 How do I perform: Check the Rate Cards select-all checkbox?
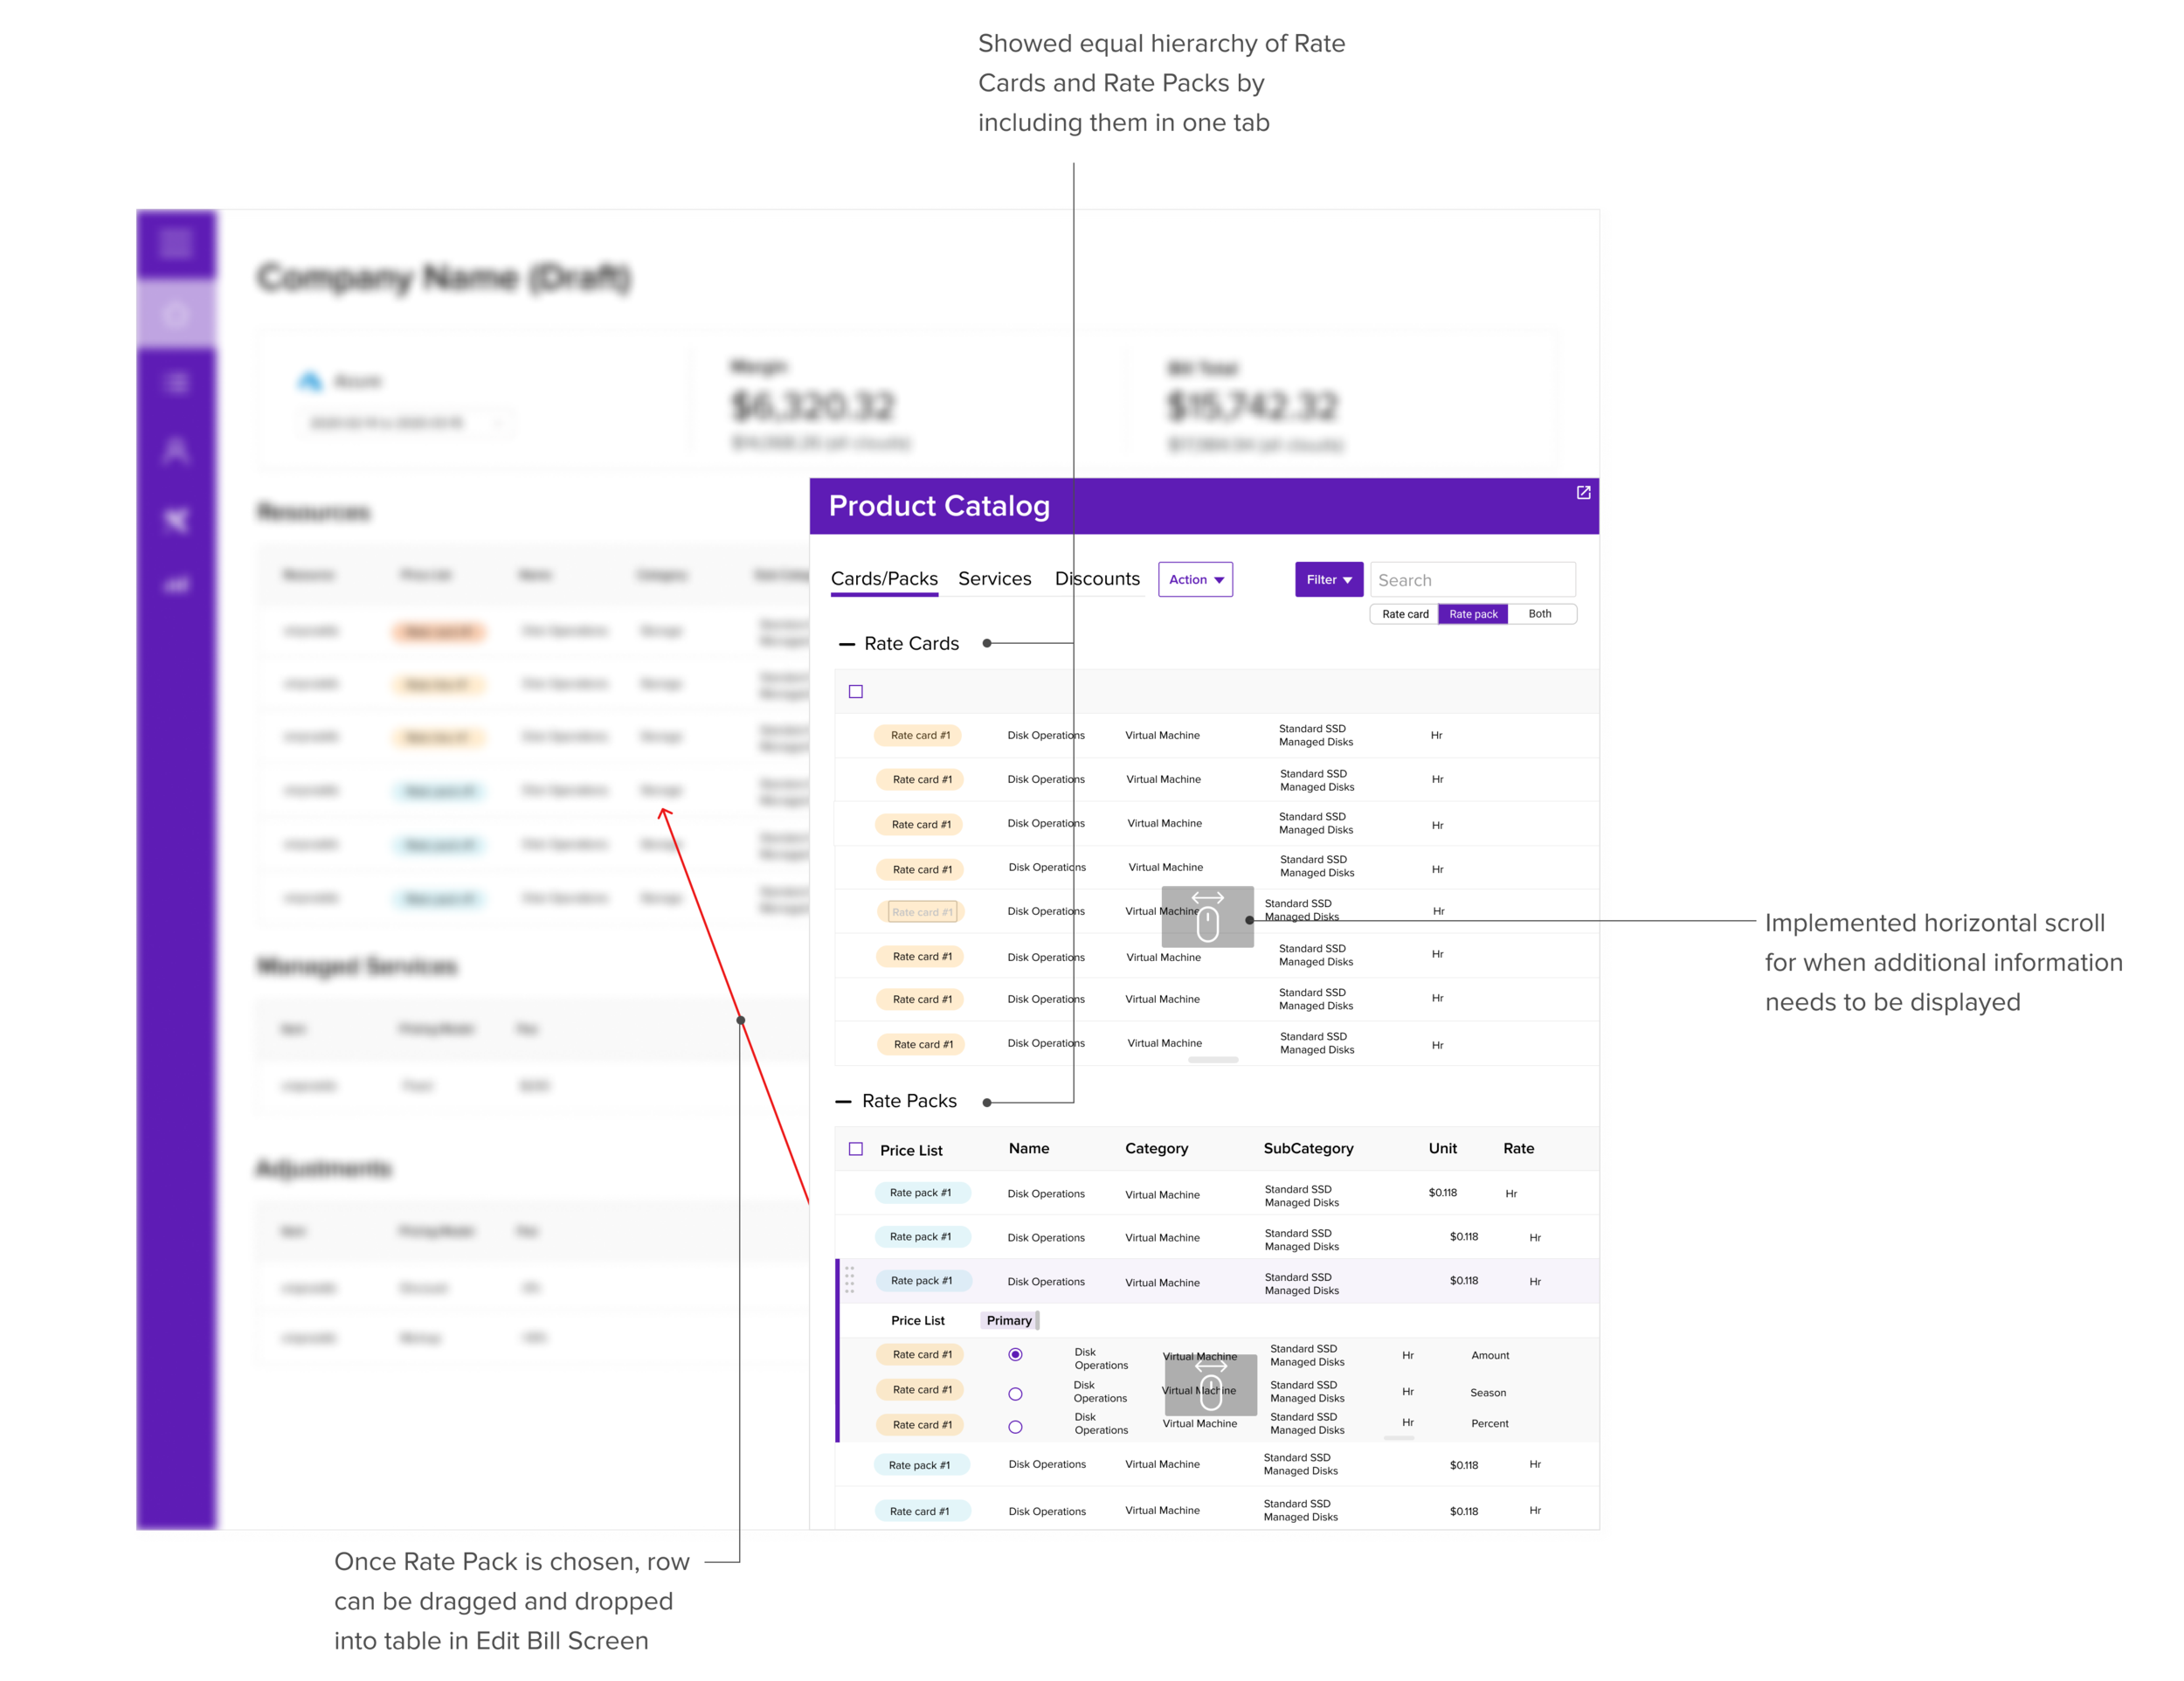point(856,691)
